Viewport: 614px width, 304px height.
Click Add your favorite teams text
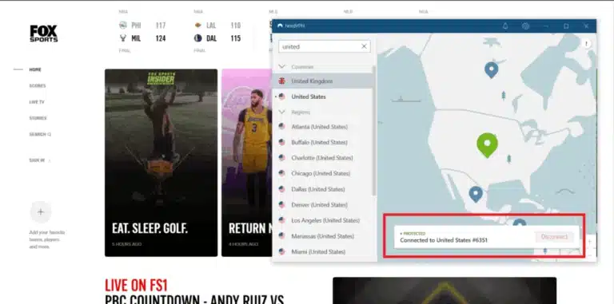tap(47, 239)
